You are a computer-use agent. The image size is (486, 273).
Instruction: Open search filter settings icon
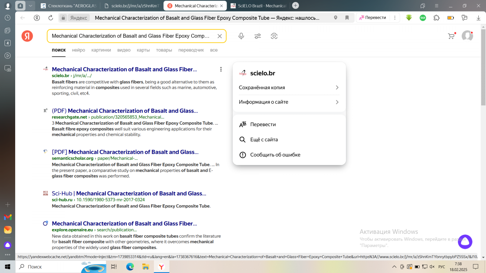pos(258,36)
